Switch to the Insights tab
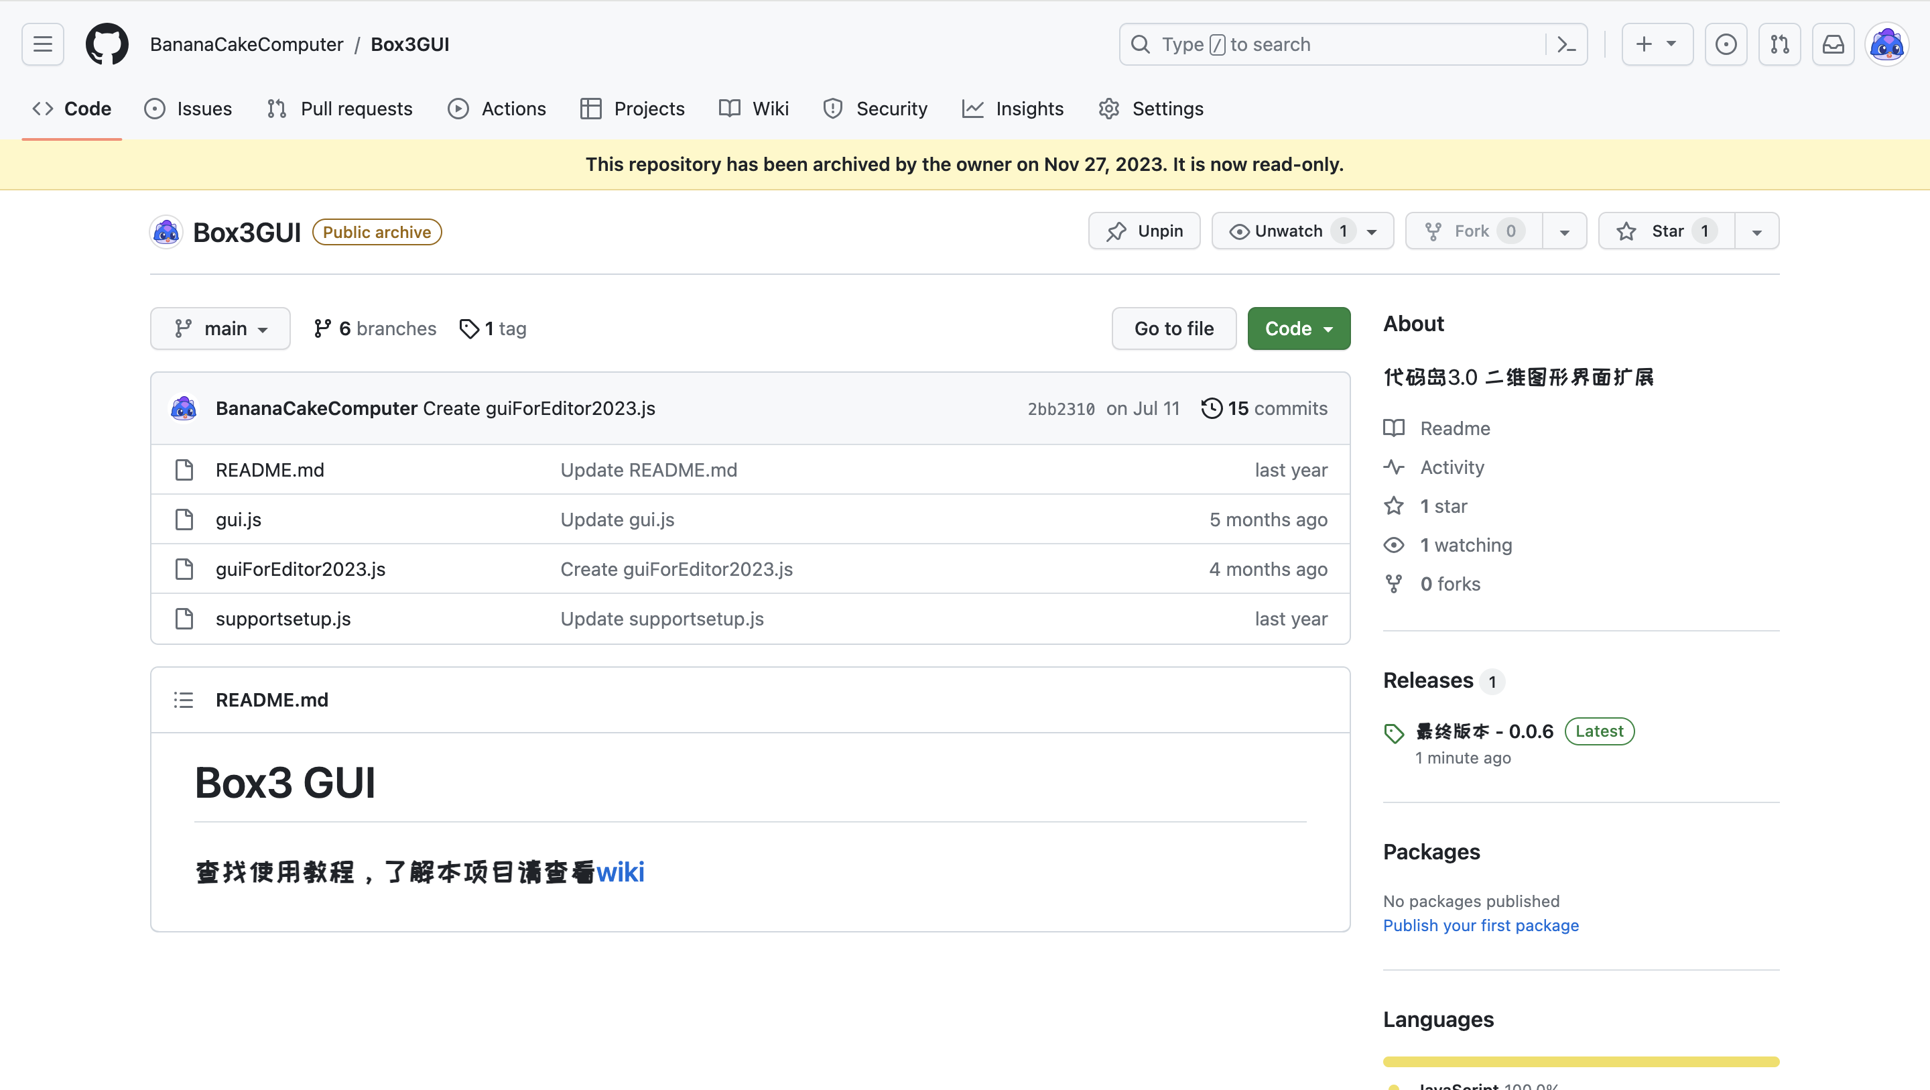This screenshot has height=1090, width=1930. click(1013, 109)
